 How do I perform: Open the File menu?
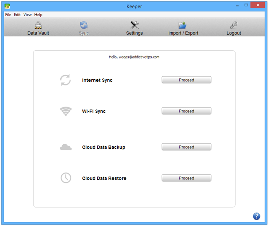point(8,15)
